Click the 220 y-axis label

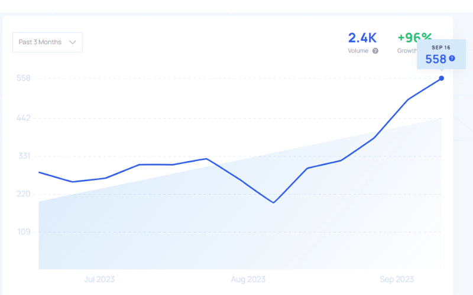click(23, 194)
